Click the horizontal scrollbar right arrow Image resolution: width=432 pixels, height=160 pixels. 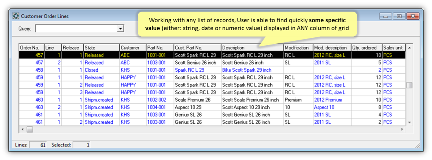(x=402, y=129)
